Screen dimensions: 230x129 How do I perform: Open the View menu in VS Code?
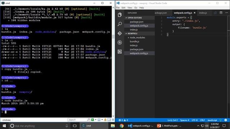coord(130,8)
